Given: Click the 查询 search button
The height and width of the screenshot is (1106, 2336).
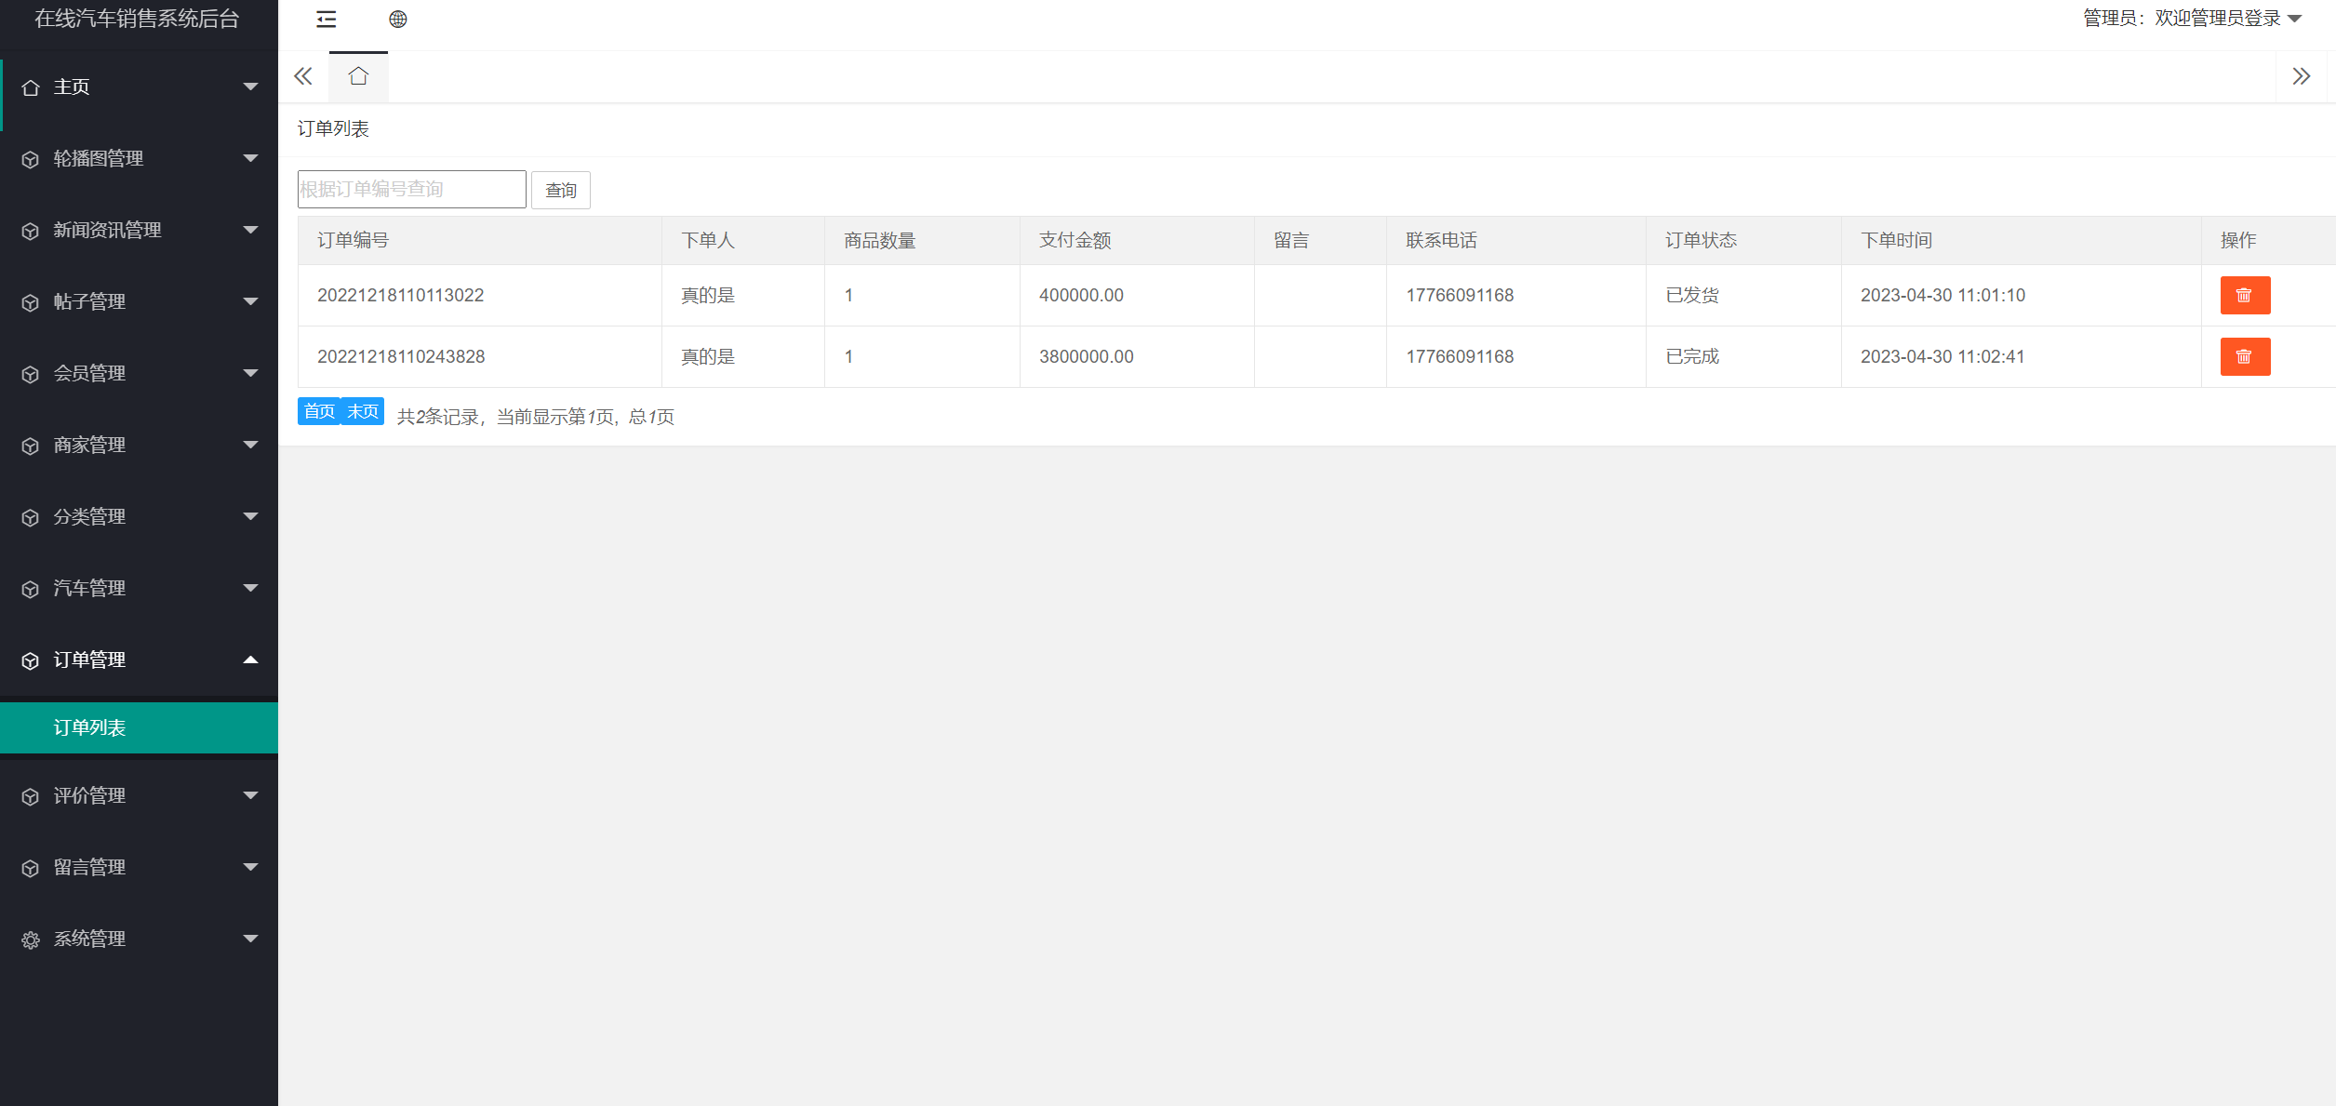Looking at the screenshot, I should [560, 191].
